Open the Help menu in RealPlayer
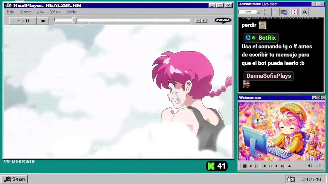Screen dimensions: 328x184 click(71, 11)
